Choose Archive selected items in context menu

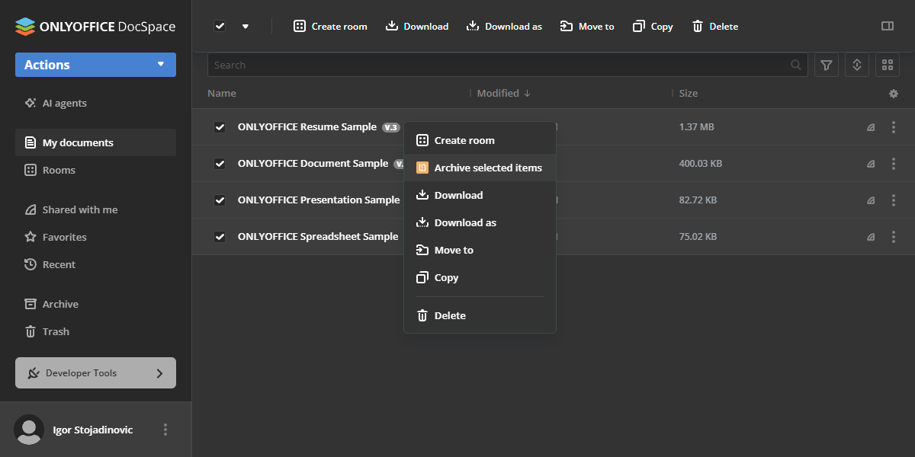(x=480, y=168)
